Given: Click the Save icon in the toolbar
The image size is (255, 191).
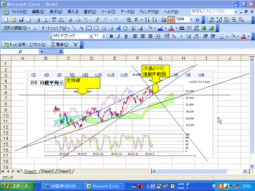Looking at the screenshot, I should tap(21, 20).
